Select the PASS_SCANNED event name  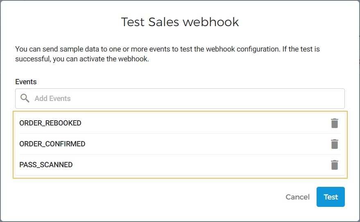click(46, 165)
